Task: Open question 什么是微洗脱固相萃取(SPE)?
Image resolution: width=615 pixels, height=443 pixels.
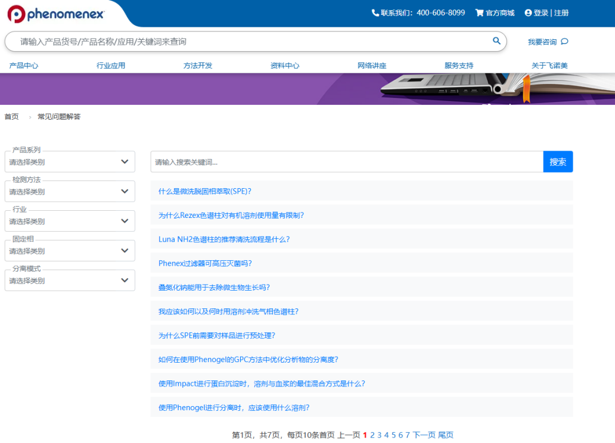Action: pos(205,191)
